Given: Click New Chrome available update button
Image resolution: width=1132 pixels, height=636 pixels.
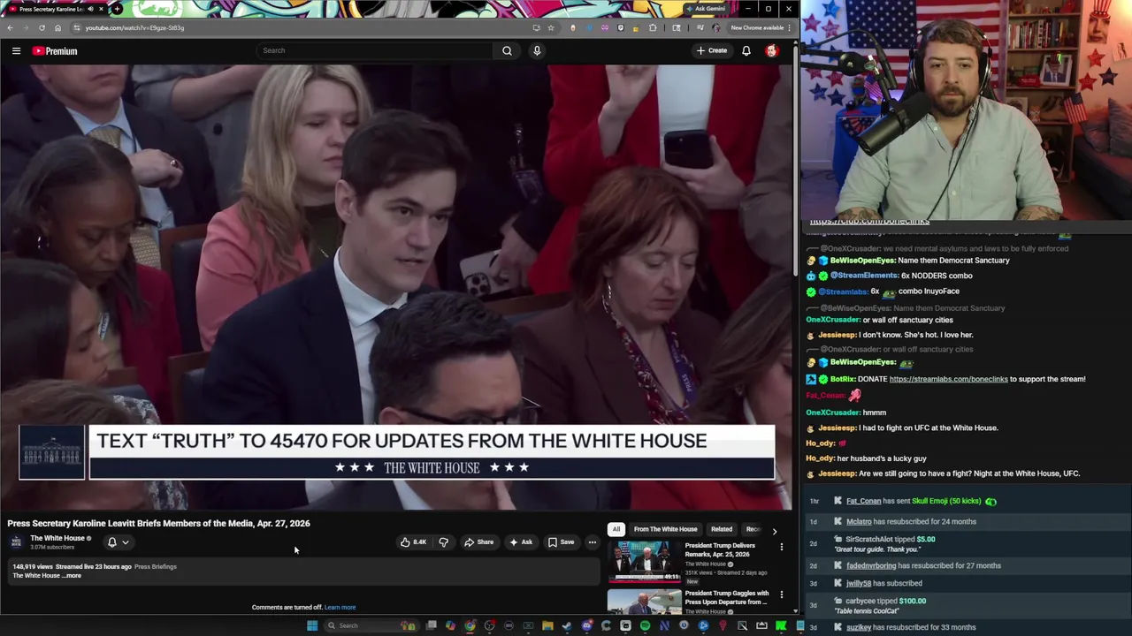Looking at the screenshot, I should pos(760,27).
